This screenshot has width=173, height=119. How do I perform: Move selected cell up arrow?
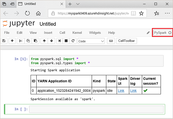coord(44,41)
